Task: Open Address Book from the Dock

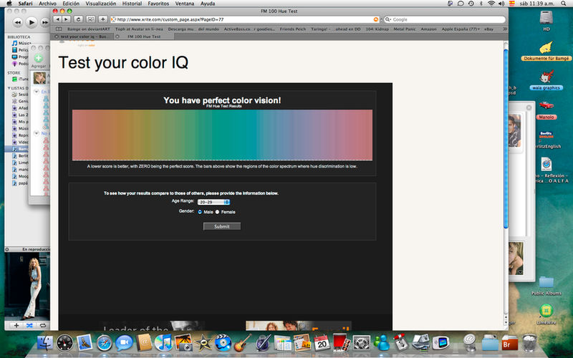Action: [x=144, y=343]
